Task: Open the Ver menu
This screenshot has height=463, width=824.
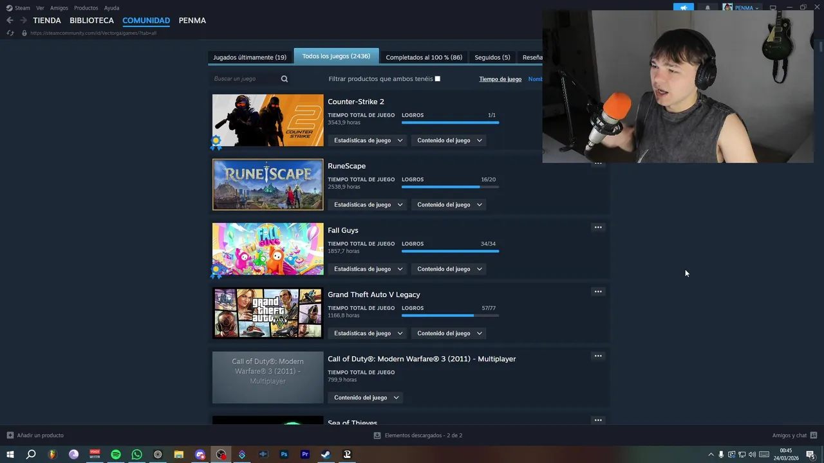Action: point(40,8)
